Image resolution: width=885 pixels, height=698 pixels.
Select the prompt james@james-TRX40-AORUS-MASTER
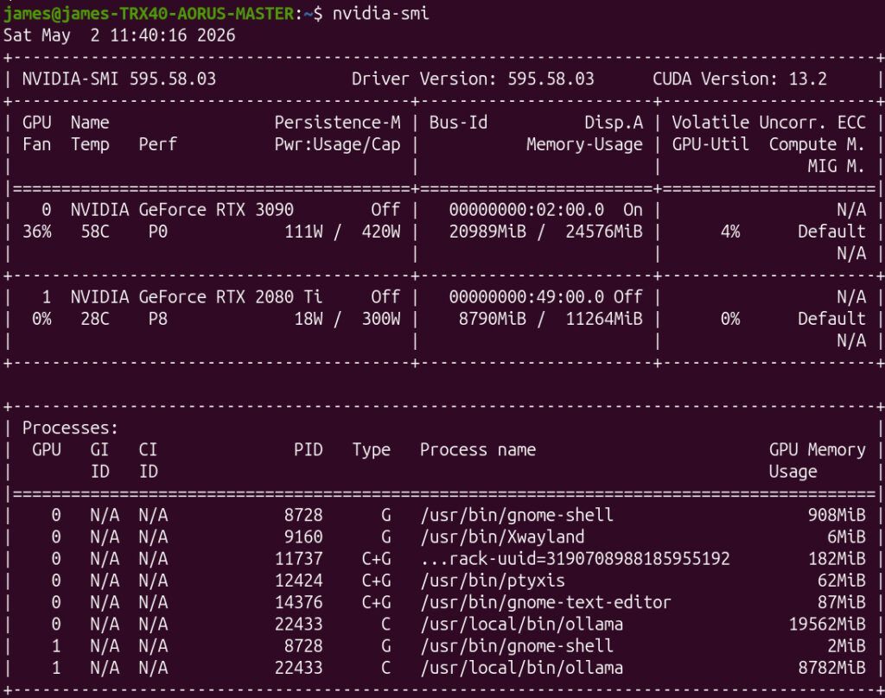[149, 13]
